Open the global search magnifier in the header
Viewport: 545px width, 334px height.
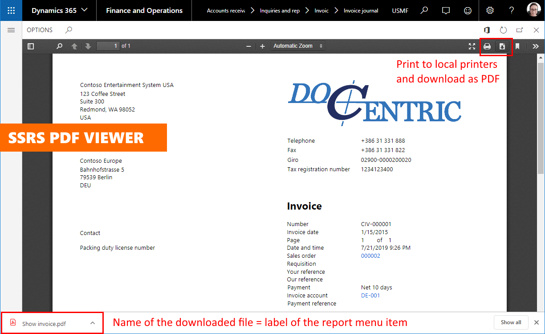tap(424, 10)
